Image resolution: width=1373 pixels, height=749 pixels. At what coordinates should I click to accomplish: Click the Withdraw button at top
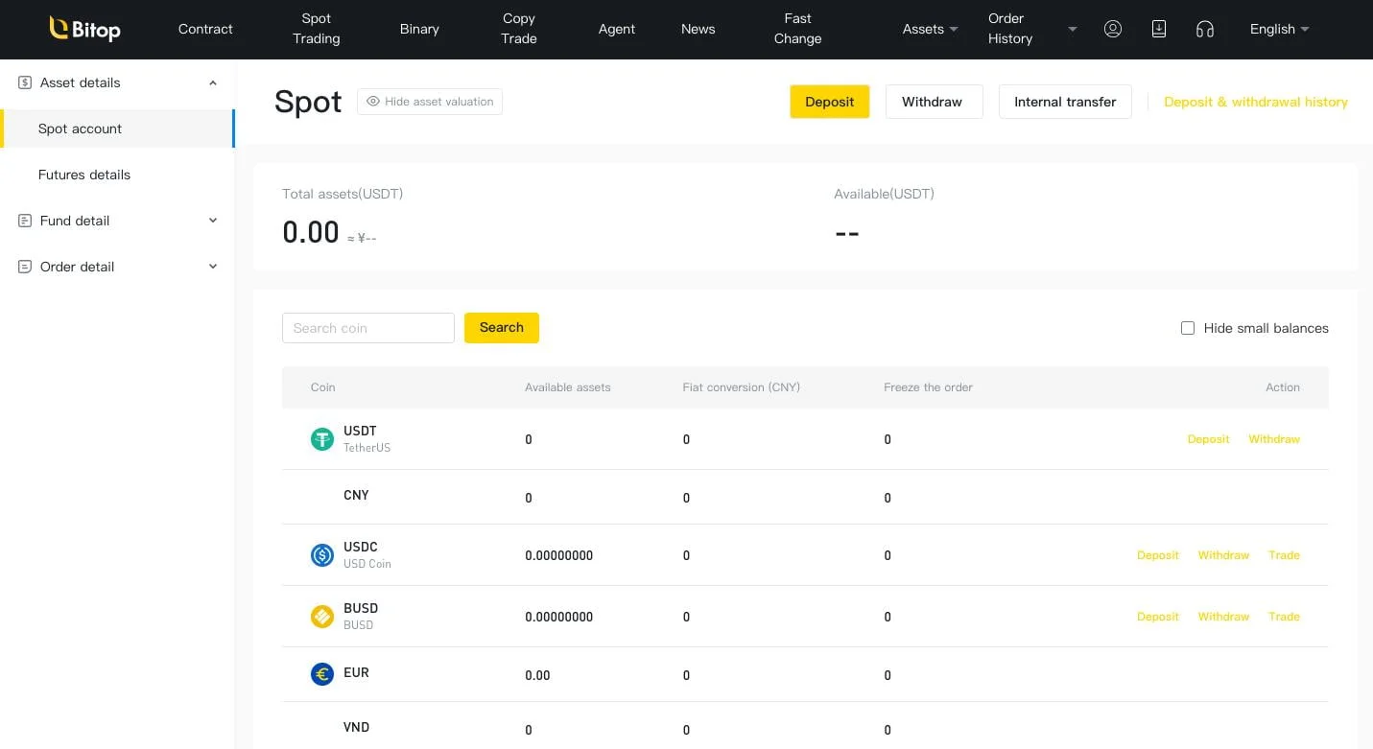[934, 102]
